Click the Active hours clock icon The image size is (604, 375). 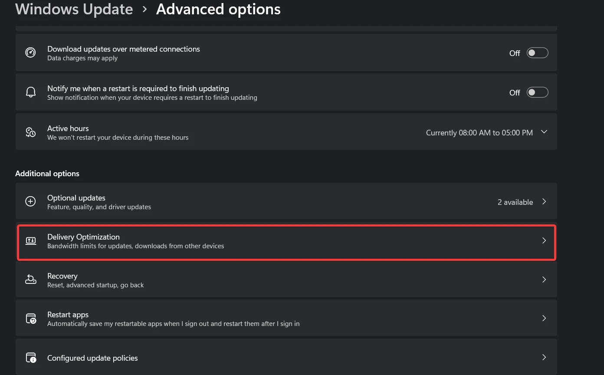[30, 132]
